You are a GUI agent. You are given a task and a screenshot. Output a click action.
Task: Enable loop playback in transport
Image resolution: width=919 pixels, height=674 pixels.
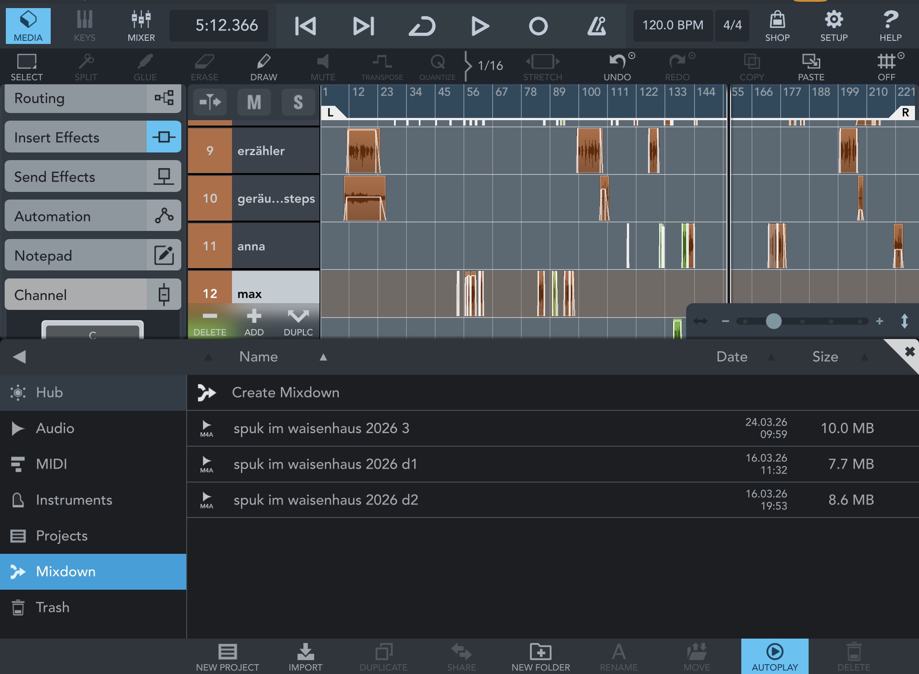422,26
